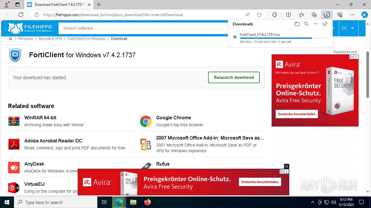Click the FileHippo logo

pyautogui.click(x=30, y=28)
